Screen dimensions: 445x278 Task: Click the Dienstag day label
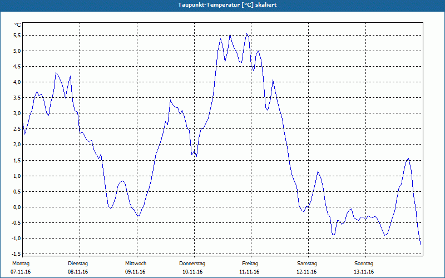click(78, 264)
